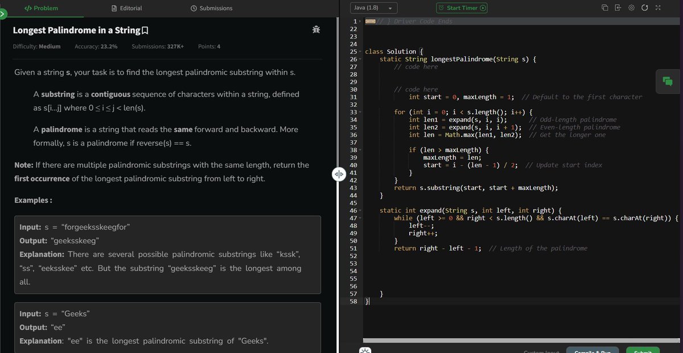
Task: Reset code with the refresh icon
Action: (644, 8)
